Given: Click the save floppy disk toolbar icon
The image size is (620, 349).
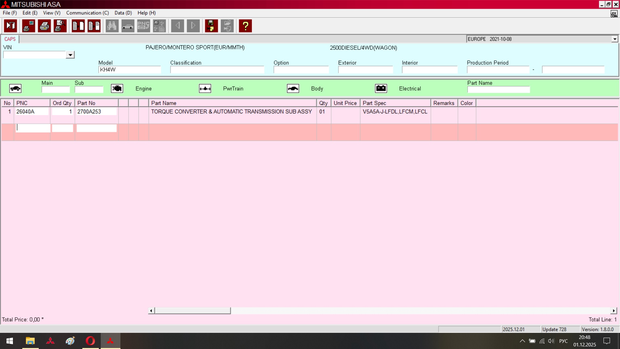Looking at the screenshot, I should coord(211,26).
